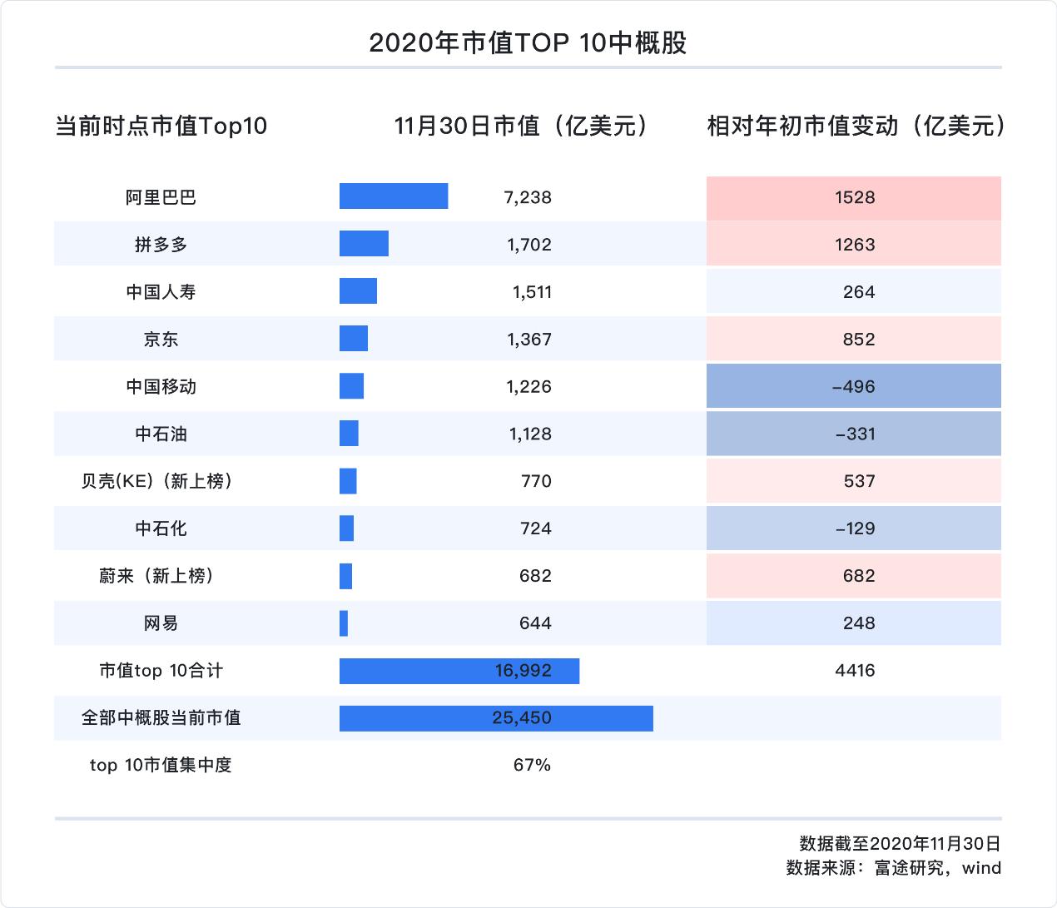Click the market value 7,238
The image size is (1057, 908).
[x=528, y=198]
